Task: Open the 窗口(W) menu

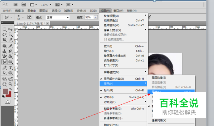Action: point(118,10)
